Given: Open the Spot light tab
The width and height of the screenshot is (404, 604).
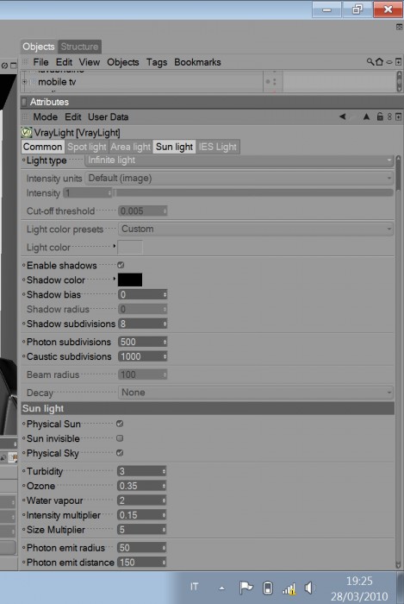Looking at the screenshot, I should pyautogui.click(x=87, y=147).
